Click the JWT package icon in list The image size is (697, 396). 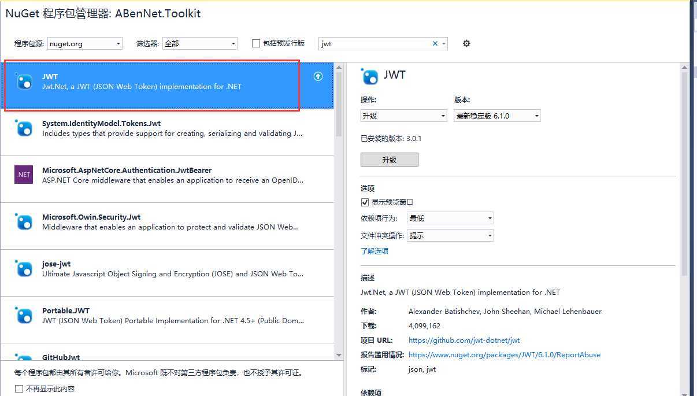tap(24, 82)
